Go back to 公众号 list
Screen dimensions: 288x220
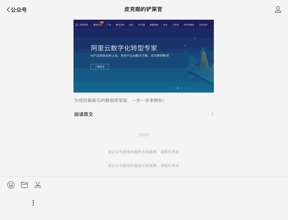click(x=17, y=10)
